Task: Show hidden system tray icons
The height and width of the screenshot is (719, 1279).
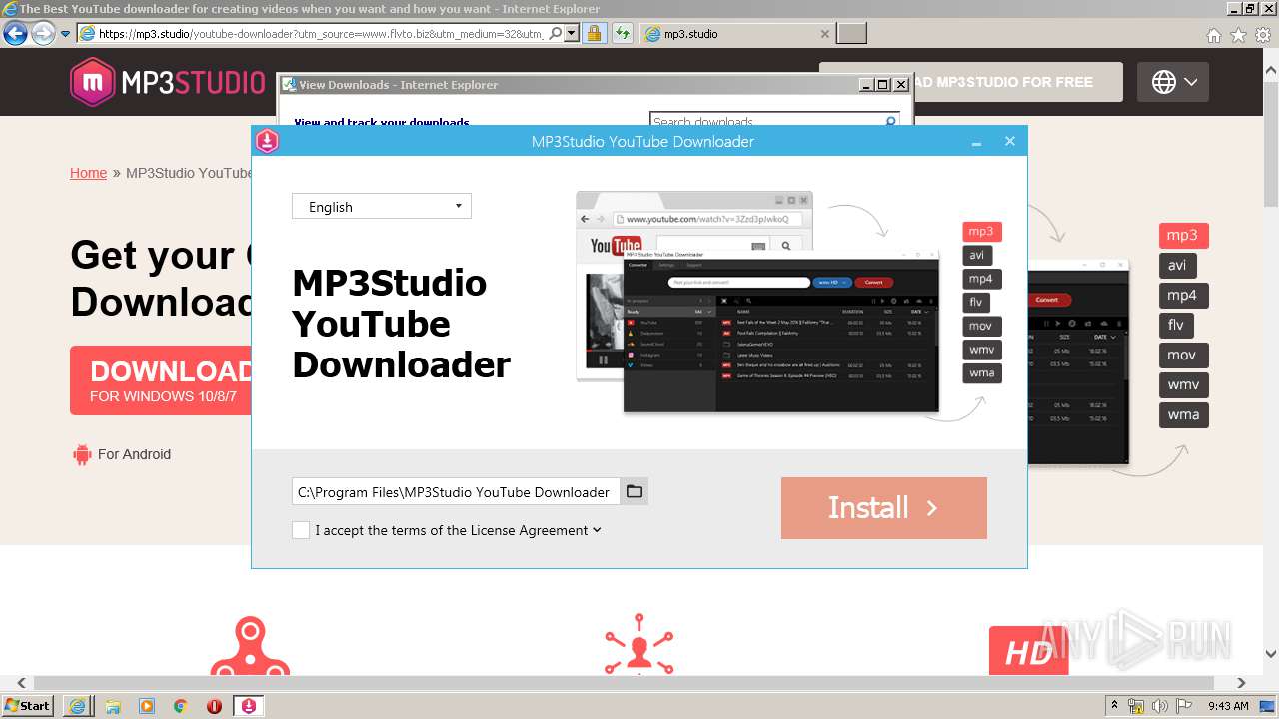Action: [x=1114, y=706]
